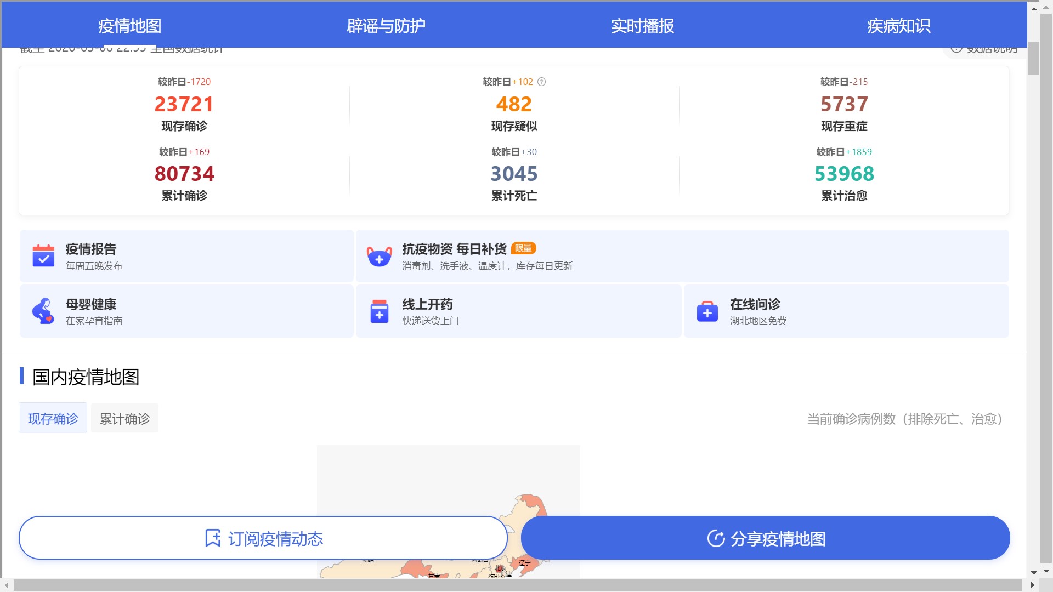Click the 在线问诊 medical kit icon
This screenshot has height=592, width=1053.
pyautogui.click(x=707, y=311)
